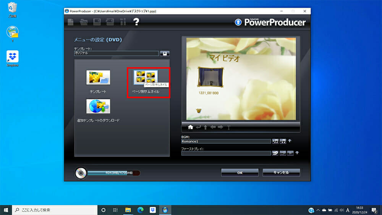
Task: Click the Save Project disk icon
Action: pos(97,22)
